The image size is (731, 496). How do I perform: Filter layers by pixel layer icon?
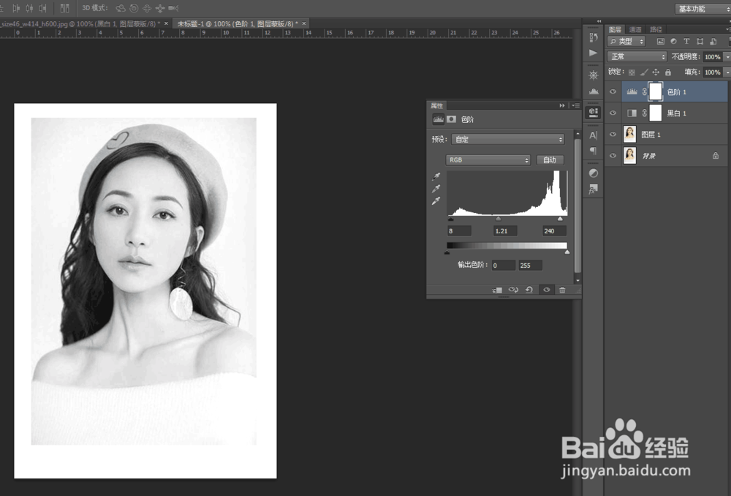tap(661, 42)
